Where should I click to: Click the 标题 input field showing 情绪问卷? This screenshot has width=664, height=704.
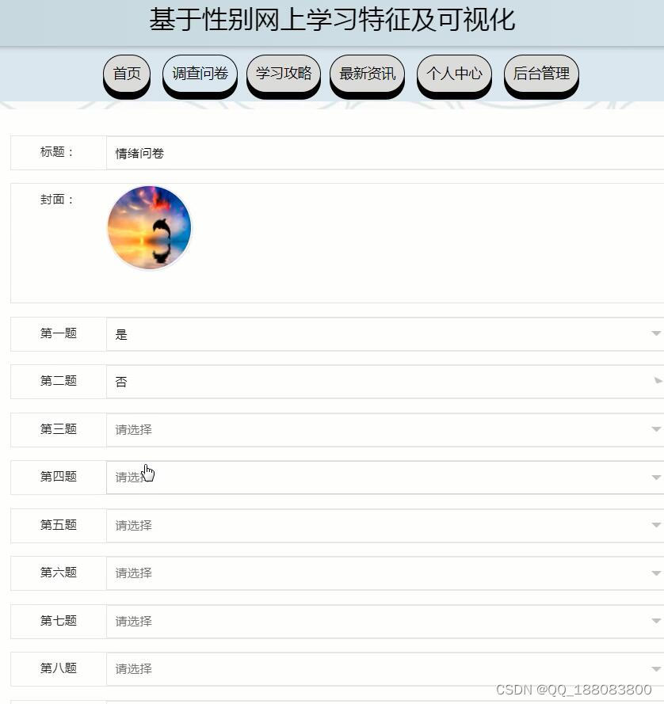(x=384, y=153)
